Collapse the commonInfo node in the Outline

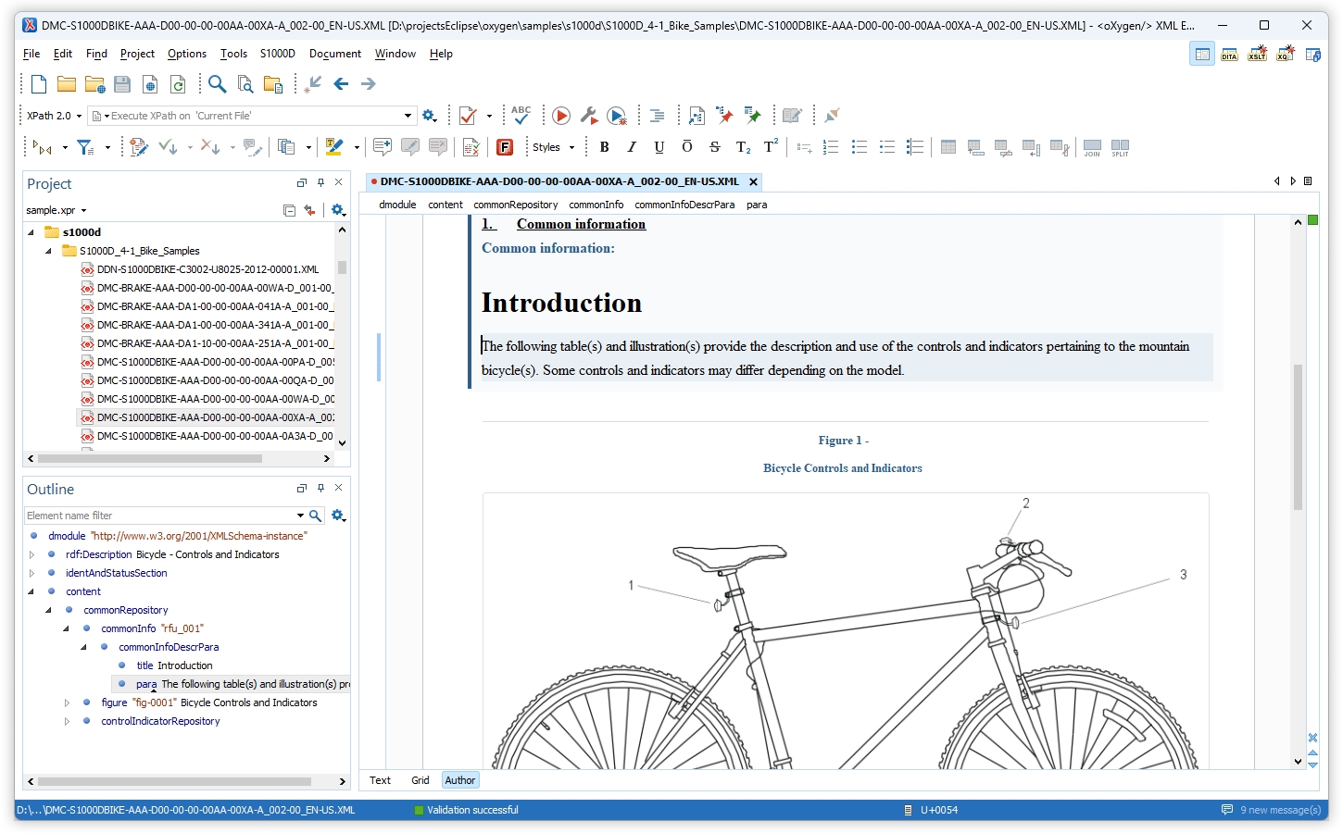pyautogui.click(x=65, y=628)
